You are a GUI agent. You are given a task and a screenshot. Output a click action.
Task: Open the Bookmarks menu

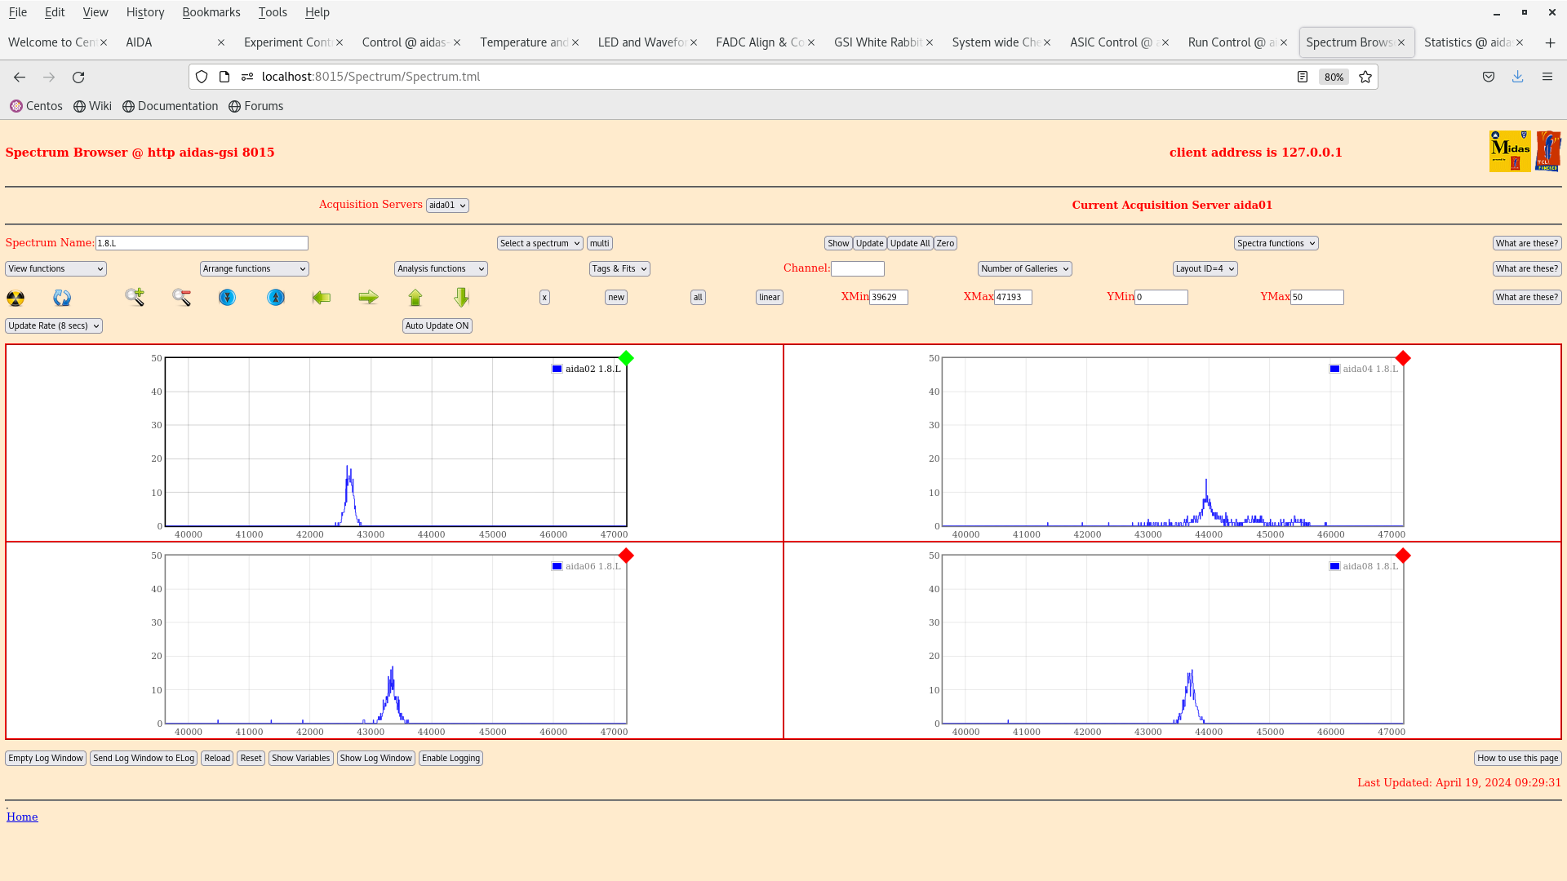[x=211, y=12]
